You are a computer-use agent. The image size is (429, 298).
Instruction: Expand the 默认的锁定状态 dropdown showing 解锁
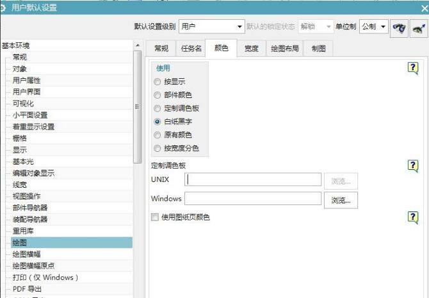(315, 26)
